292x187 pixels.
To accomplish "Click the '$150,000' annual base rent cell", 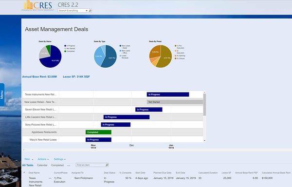I will coord(267,178).
